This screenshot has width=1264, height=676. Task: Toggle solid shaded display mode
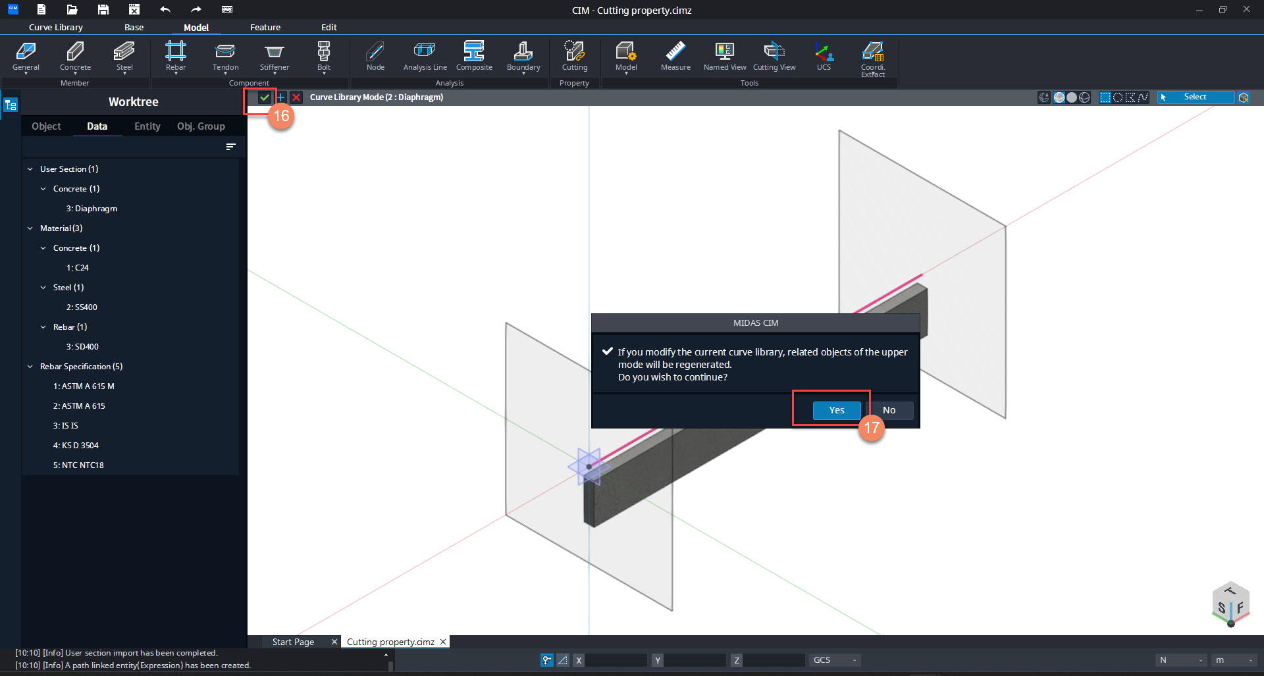(1072, 97)
